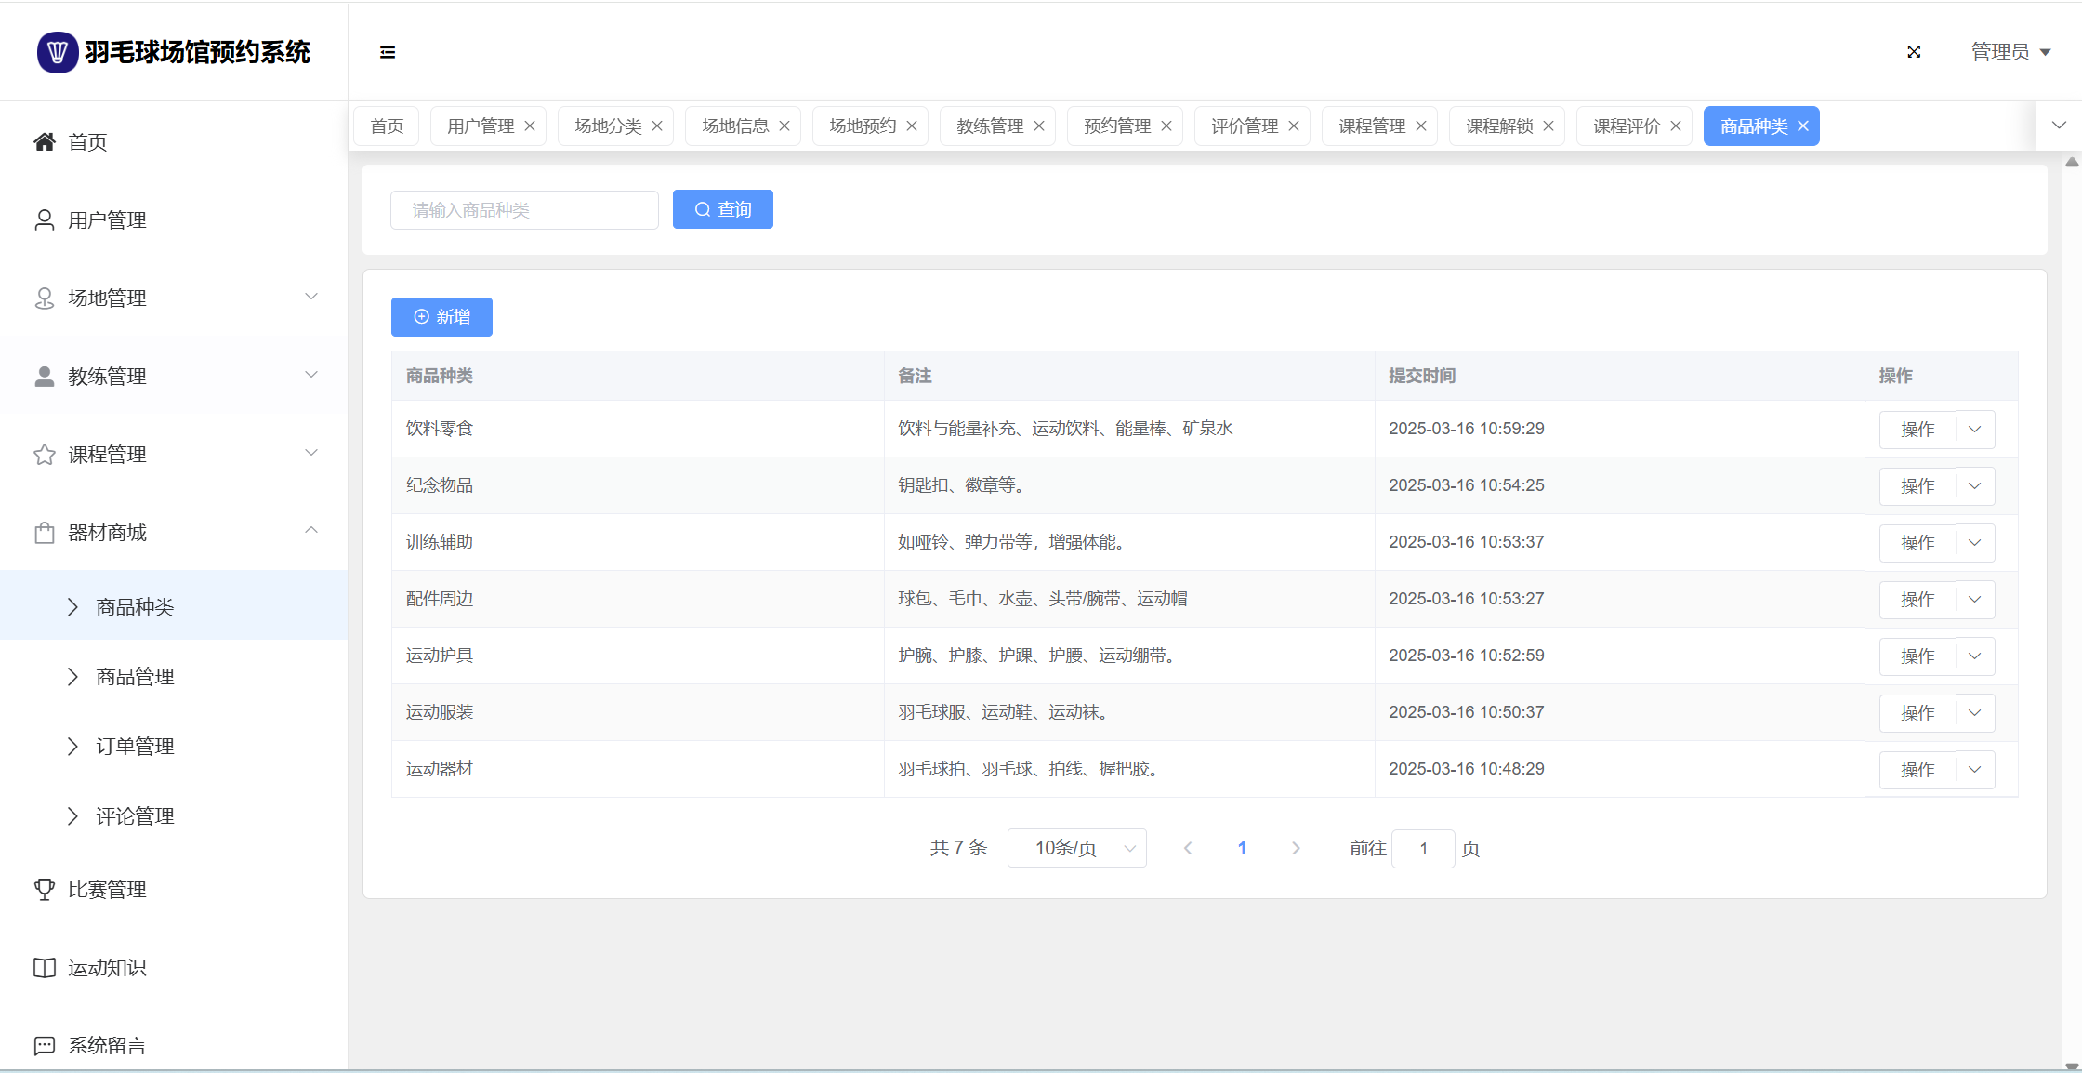The width and height of the screenshot is (2082, 1073).
Task: Click the fullscreen toggle icon
Action: [x=1914, y=52]
